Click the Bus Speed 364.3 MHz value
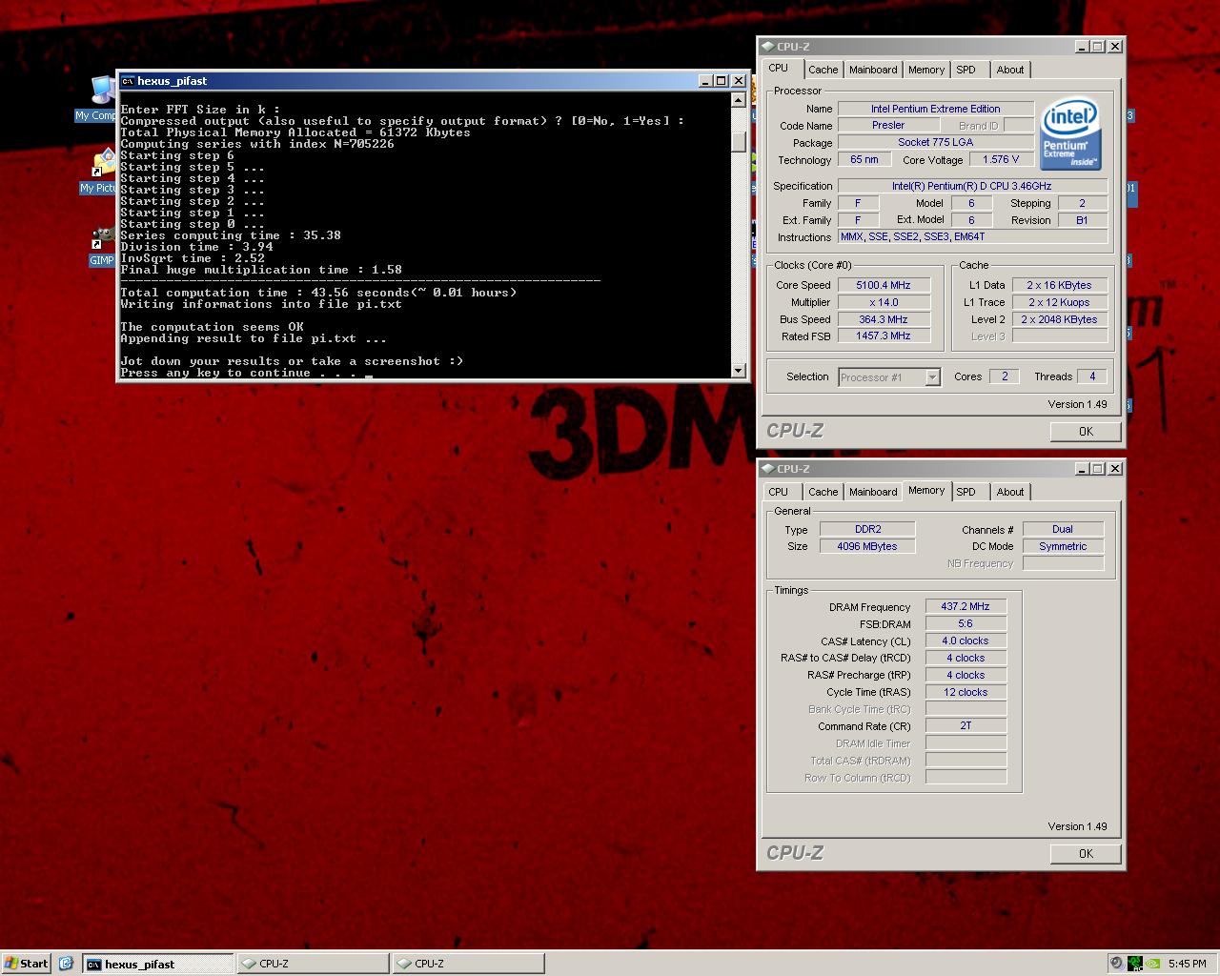Screen dimensions: 1220x976 pos(883,319)
